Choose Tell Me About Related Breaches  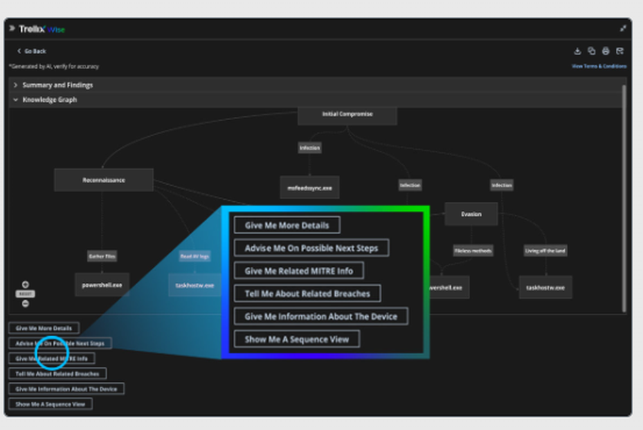tap(57, 373)
